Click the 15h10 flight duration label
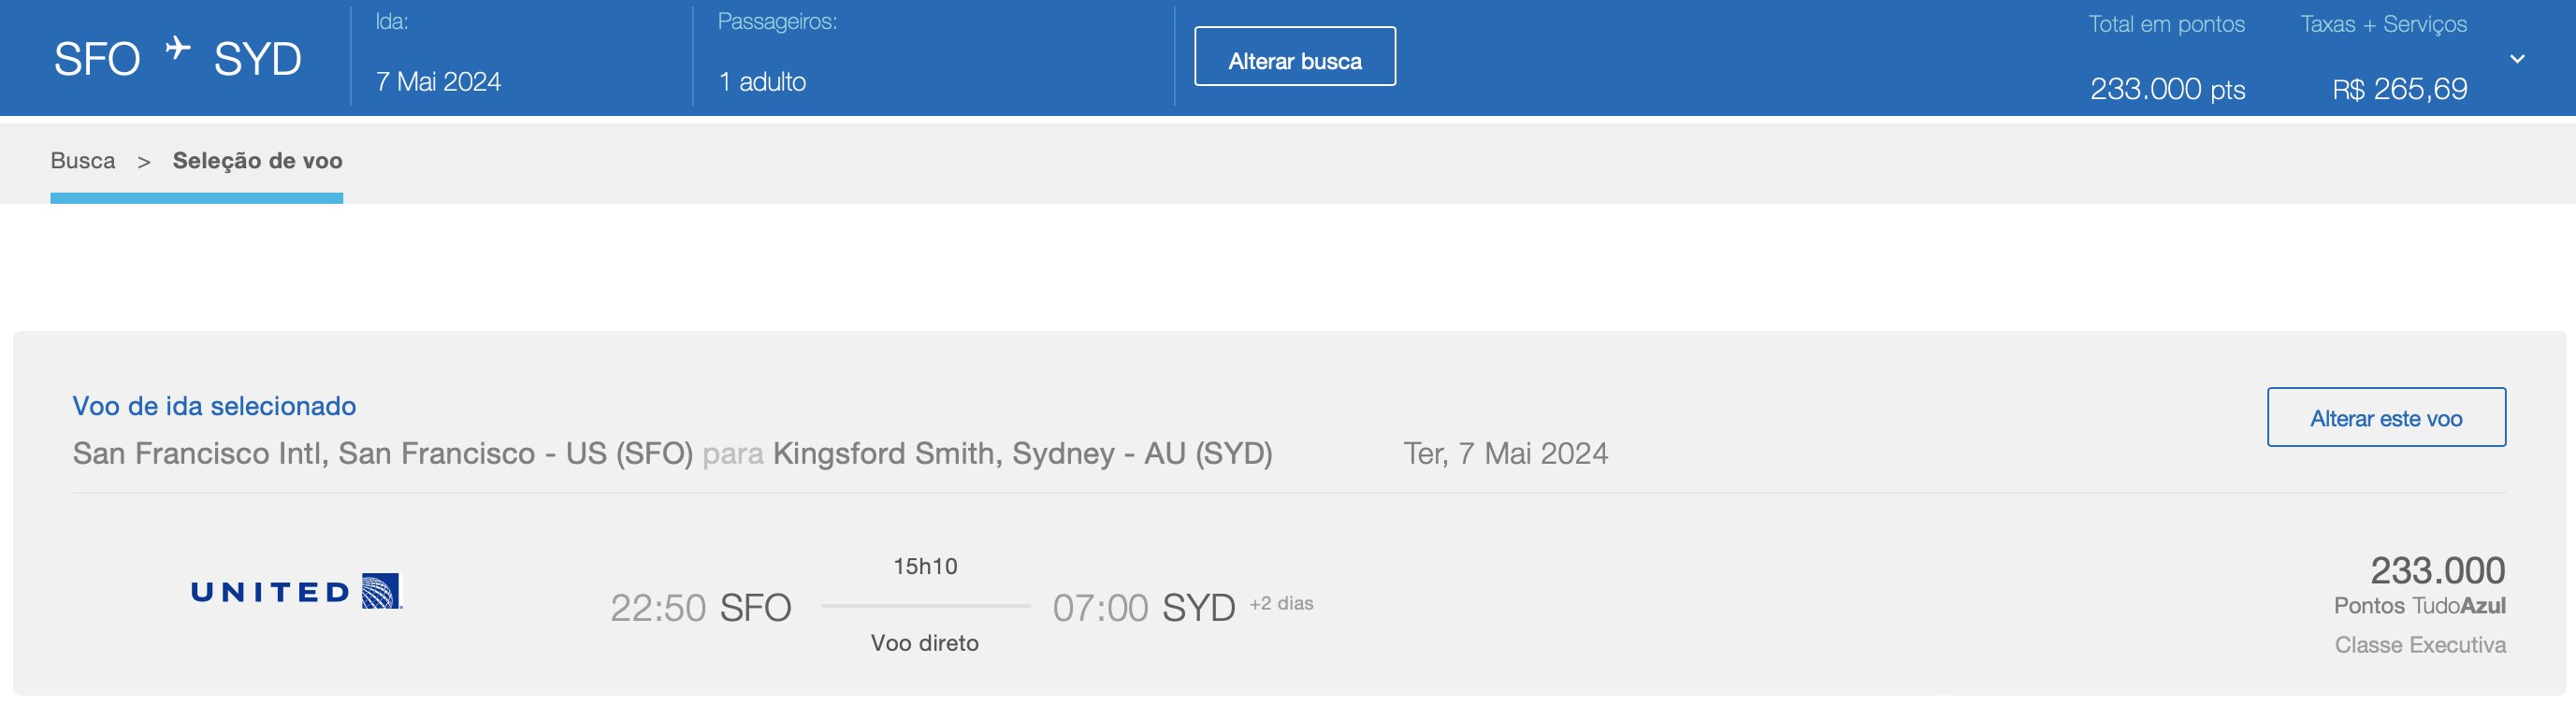The height and width of the screenshot is (705, 2576). pyautogui.click(x=925, y=567)
